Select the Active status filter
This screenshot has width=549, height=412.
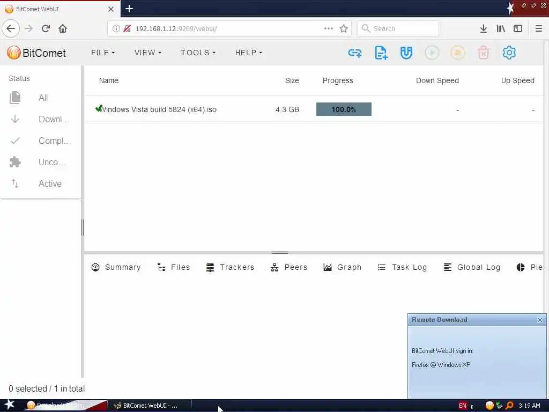pos(41,183)
